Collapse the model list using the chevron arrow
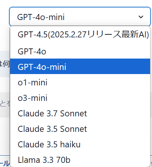This screenshot has height=167, width=152. point(141,17)
